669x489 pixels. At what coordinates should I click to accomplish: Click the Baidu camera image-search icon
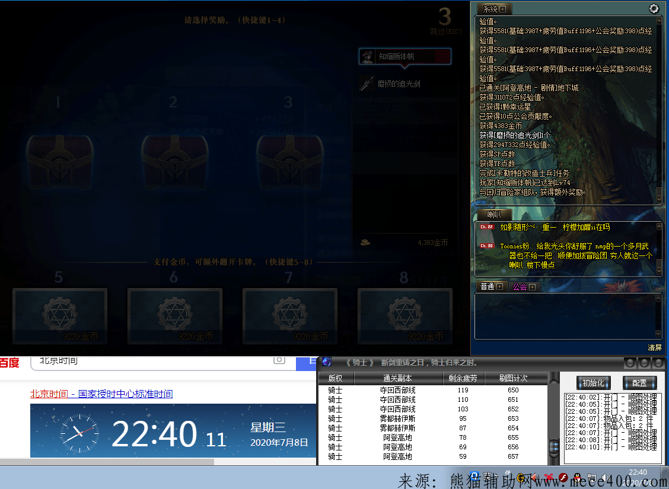pyautogui.click(x=279, y=360)
